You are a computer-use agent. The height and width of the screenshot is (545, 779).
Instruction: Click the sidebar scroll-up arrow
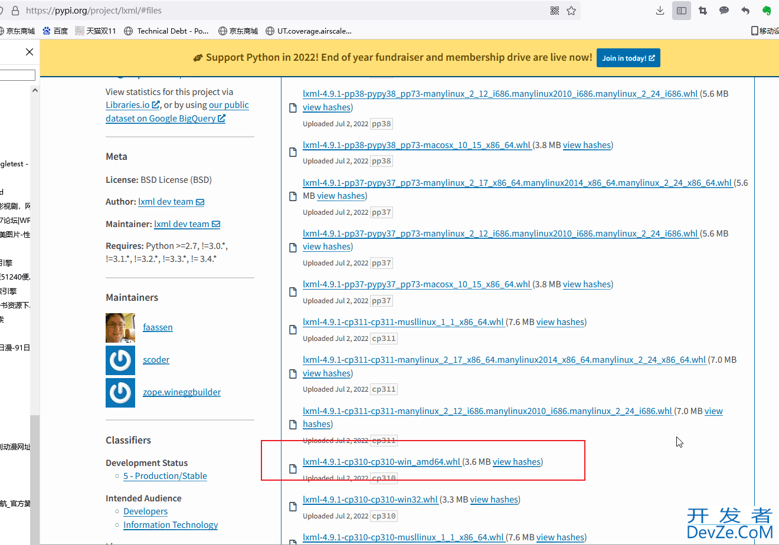pyautogui.click(x=35, y=90)
